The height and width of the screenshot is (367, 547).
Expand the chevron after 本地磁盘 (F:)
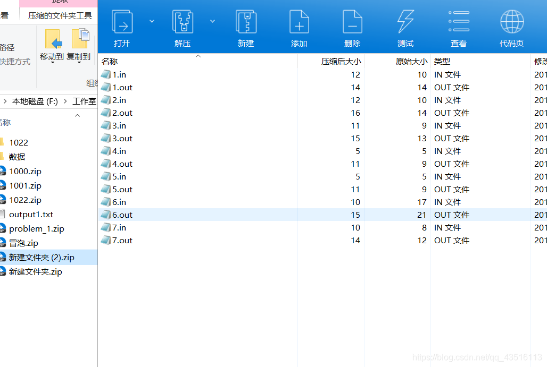click(x=65, y=101)
